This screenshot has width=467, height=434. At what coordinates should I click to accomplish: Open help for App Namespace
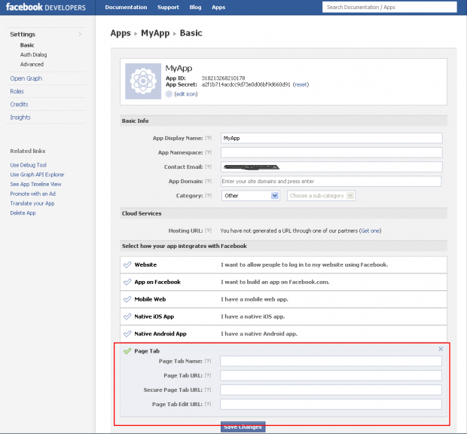click(208, 152)
